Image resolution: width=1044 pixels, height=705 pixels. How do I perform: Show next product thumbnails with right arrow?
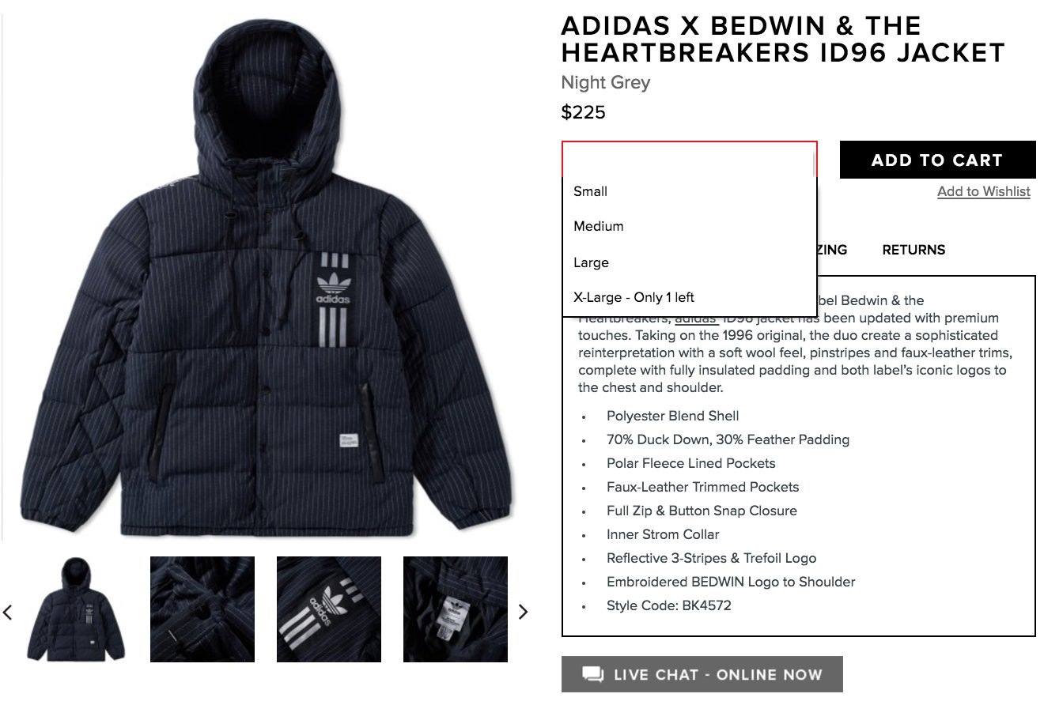pyautogui.click(x=522, y=611)
